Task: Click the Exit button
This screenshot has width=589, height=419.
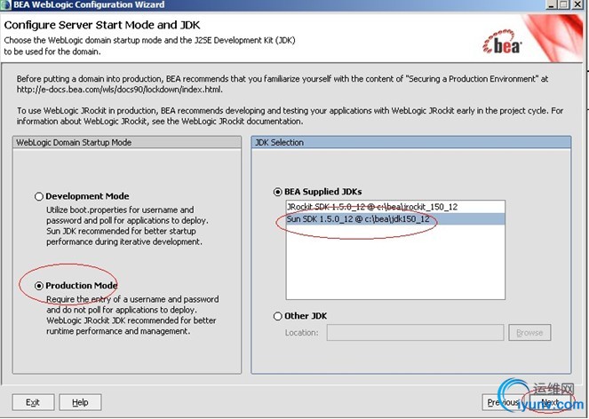Action: pos(33,402)
